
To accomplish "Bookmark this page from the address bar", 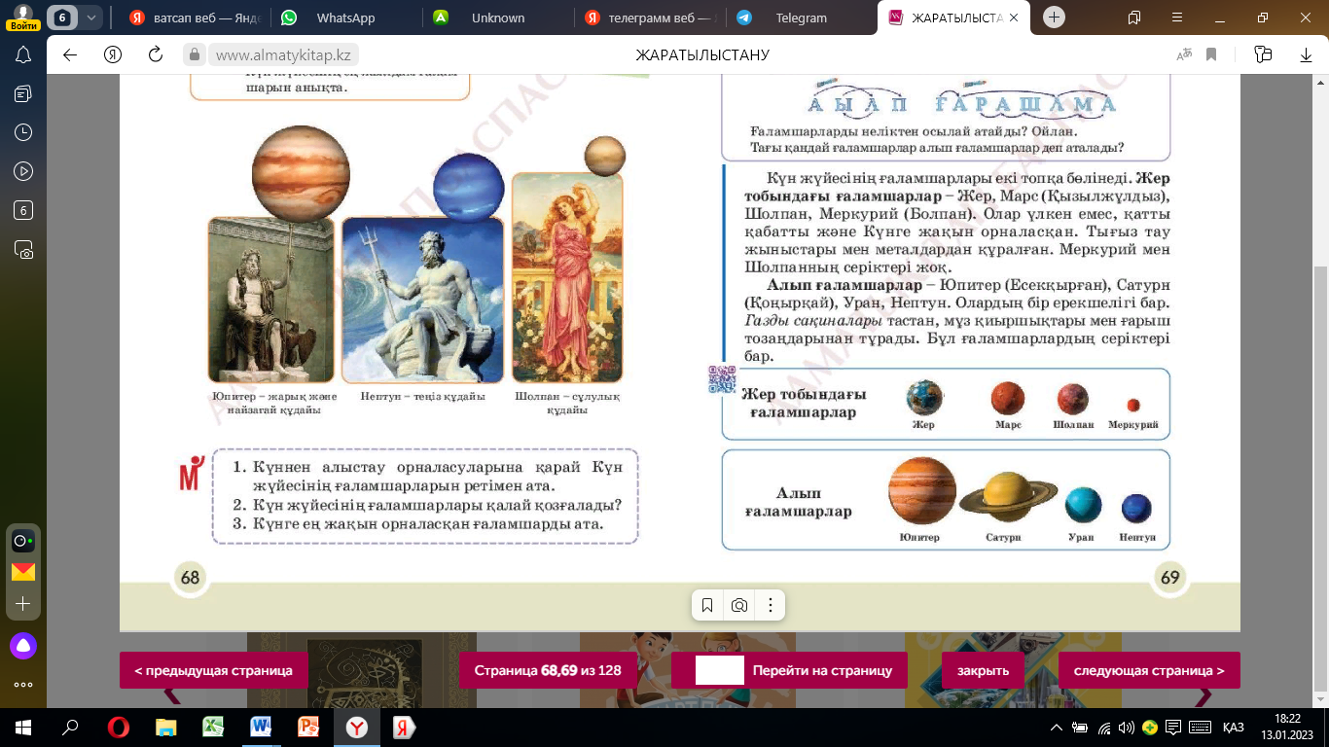I will [1211, 54].
